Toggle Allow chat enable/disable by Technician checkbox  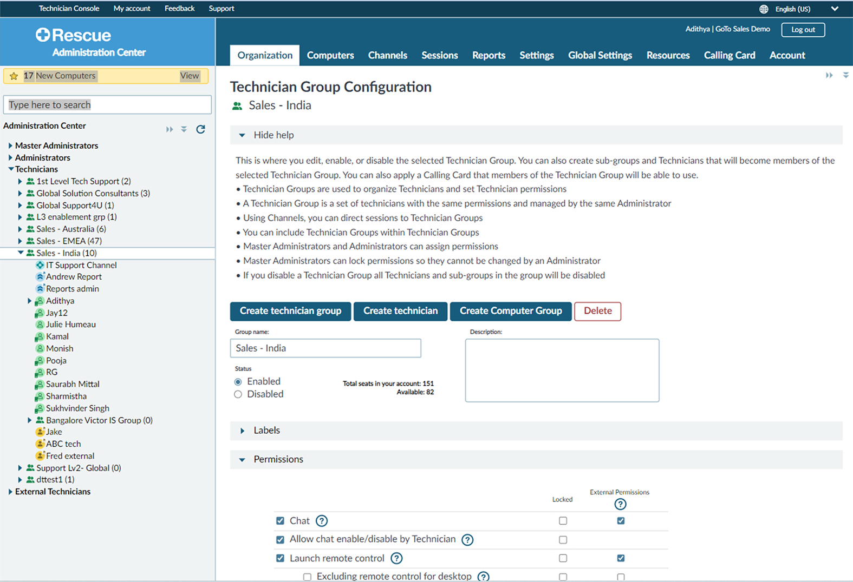[280, 540]
